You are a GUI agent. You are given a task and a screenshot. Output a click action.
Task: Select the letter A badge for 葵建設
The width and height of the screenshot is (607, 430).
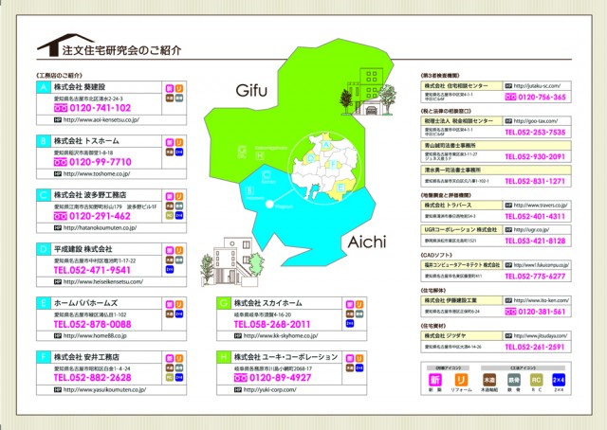click(43, 86)
